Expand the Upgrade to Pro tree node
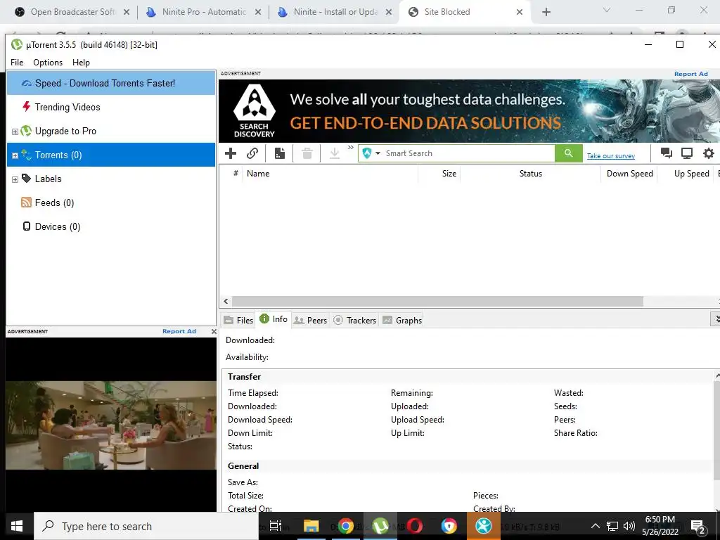720x540 pixels. [15, 131]
